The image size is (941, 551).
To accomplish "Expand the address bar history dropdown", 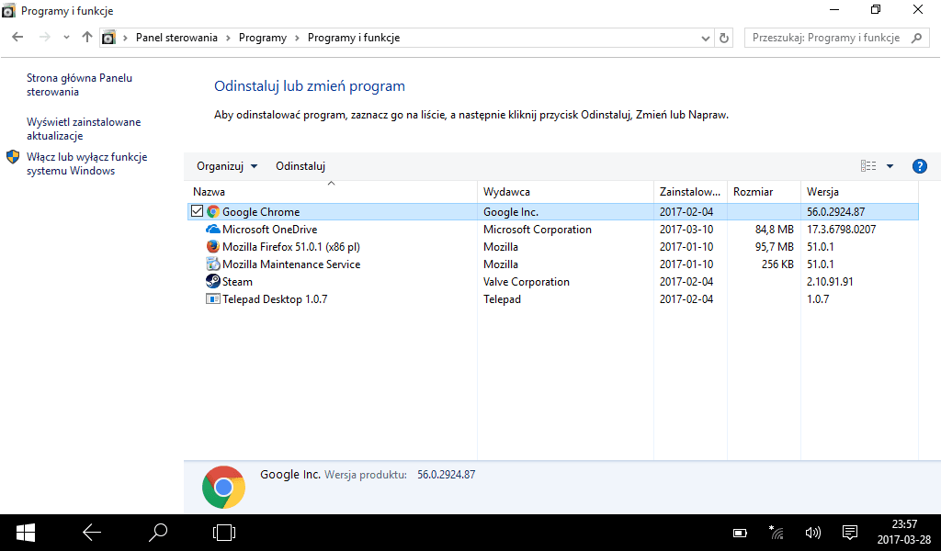I will pyautogui.click(x=705, y=38).
